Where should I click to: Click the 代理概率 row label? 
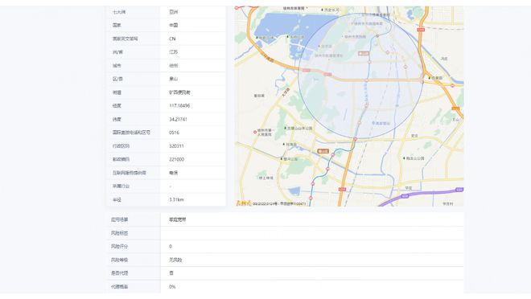tap(120, 286)
